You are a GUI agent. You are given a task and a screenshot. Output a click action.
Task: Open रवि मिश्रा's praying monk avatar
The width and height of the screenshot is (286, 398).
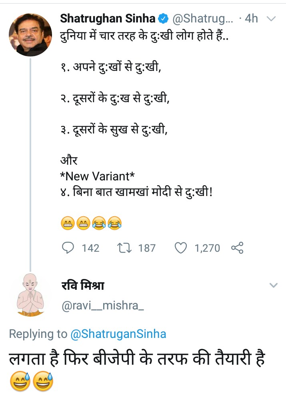point(30,294)
